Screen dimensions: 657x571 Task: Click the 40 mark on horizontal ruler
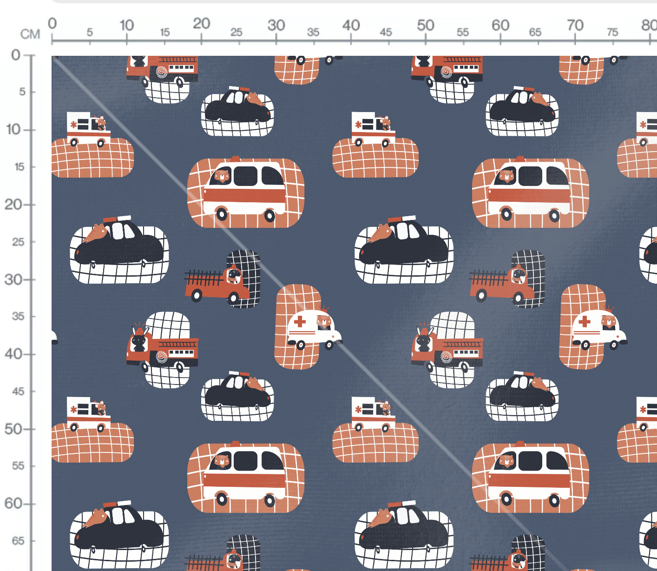[351, 25]
